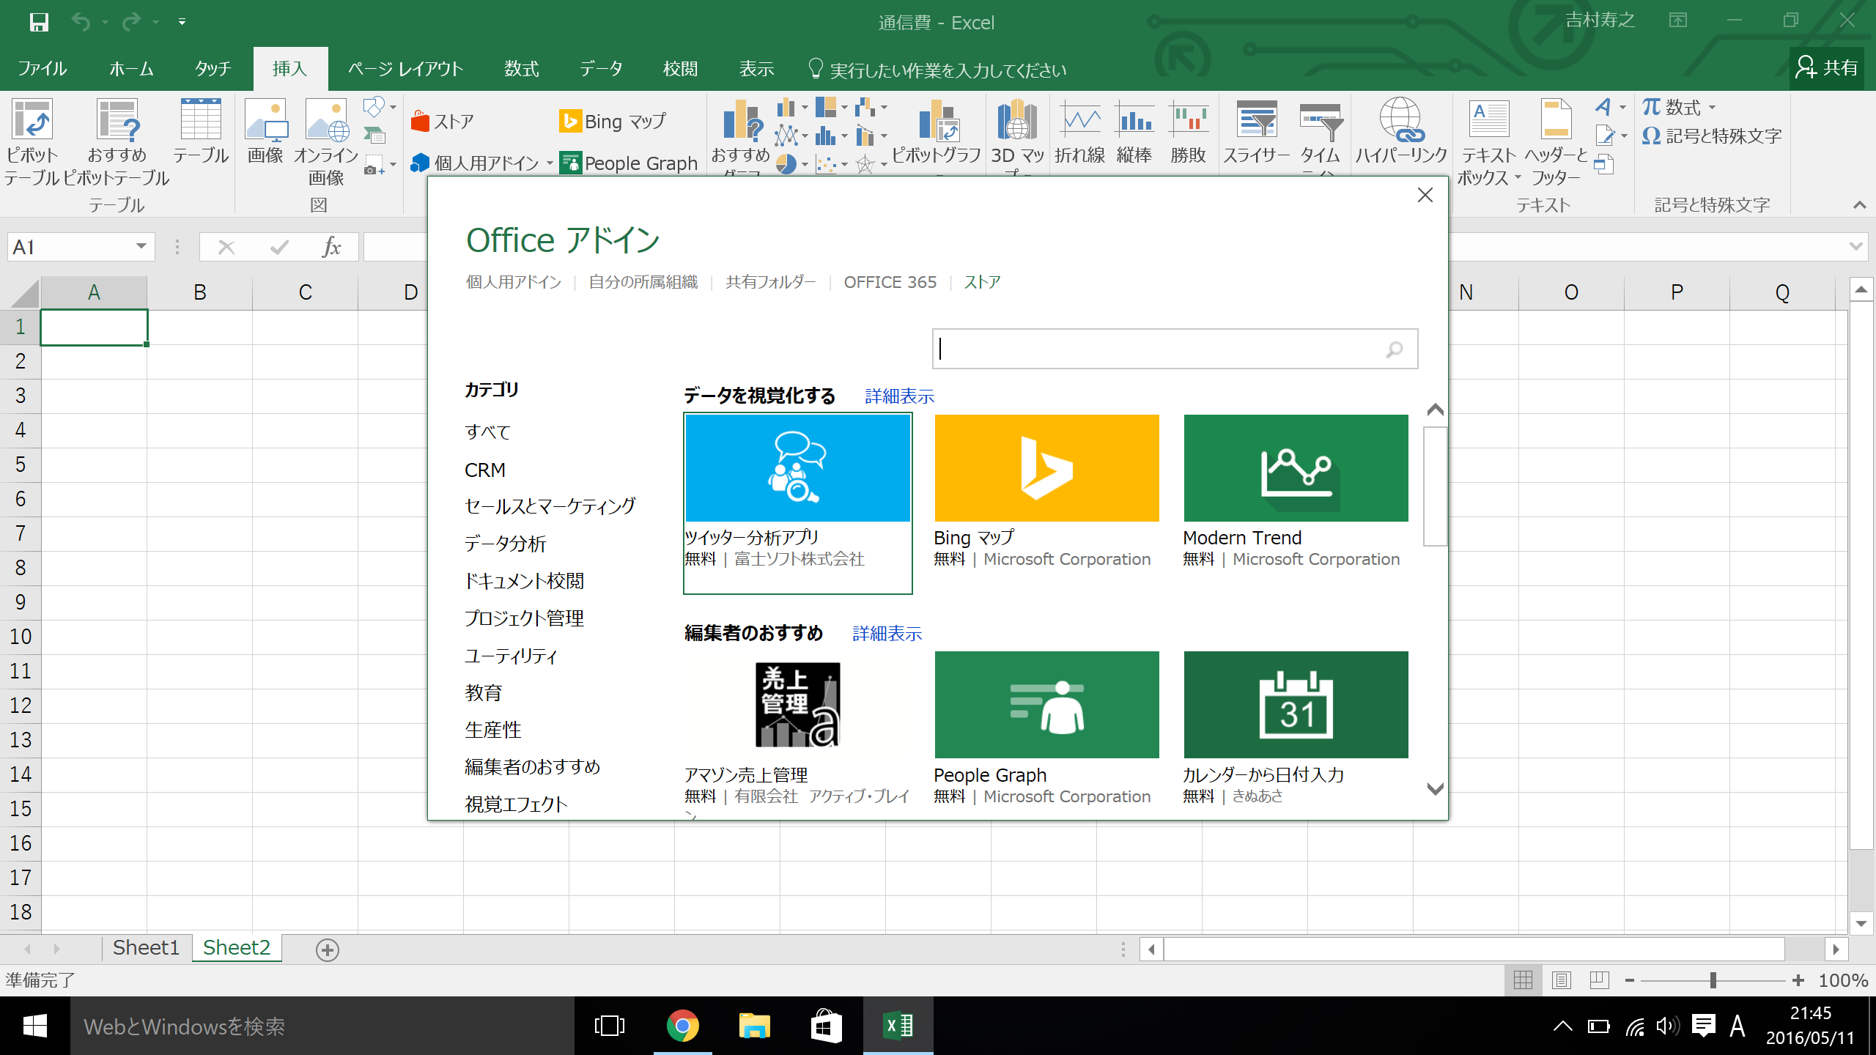Select the CRM category
1876x1055 pixels.
[x=485, y=470]
